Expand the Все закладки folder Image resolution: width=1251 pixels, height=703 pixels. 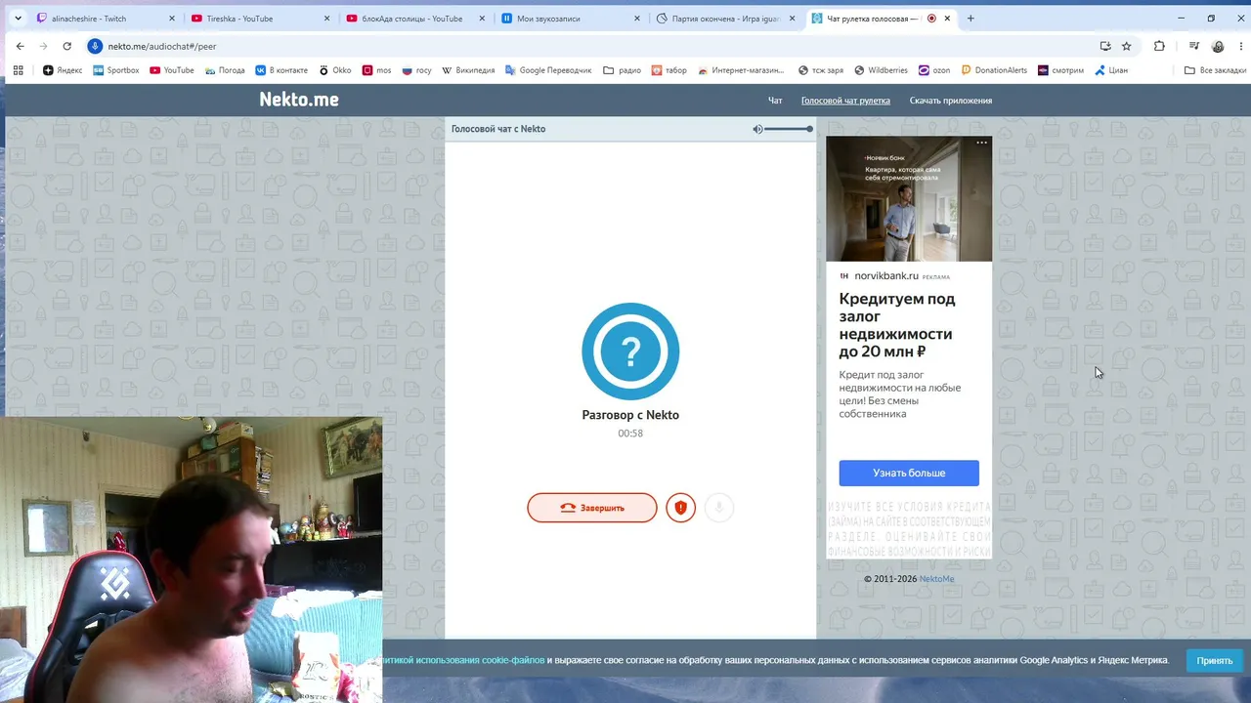click(1215, 70)
